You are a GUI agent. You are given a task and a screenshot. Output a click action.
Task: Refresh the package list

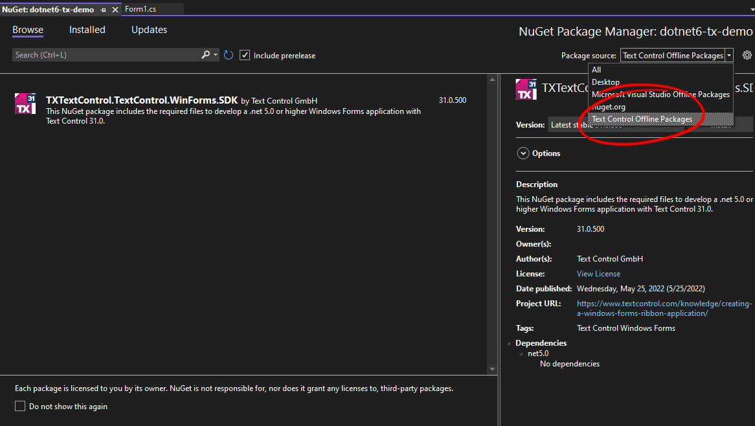[229, 55]
